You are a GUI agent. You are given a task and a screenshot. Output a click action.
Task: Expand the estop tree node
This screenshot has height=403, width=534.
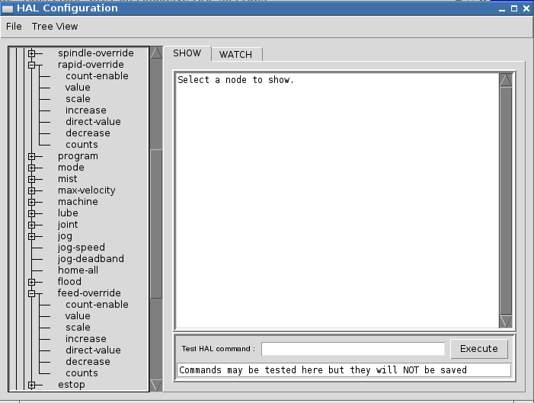32,385
